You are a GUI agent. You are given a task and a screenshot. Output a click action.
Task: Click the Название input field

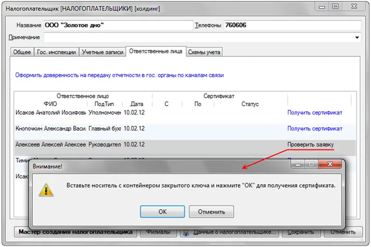tap(118, 25)
